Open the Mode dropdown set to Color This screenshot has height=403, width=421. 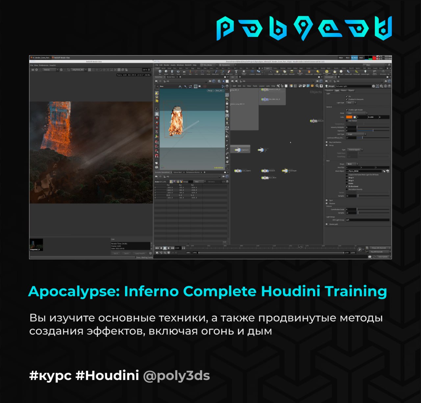click(357, 113)
